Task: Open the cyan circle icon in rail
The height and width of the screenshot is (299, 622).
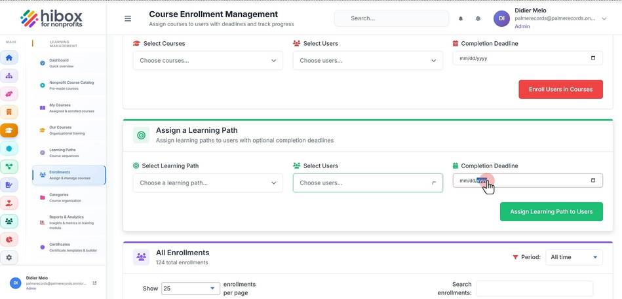Action: click(x=9, y=149)
